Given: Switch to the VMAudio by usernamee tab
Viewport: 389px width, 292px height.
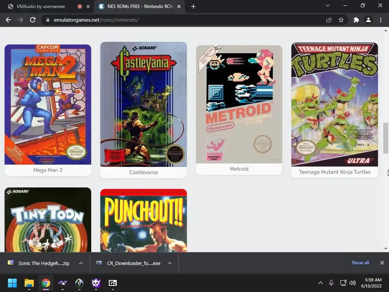Looking at the screenshot, I should (x=41, y=6).
